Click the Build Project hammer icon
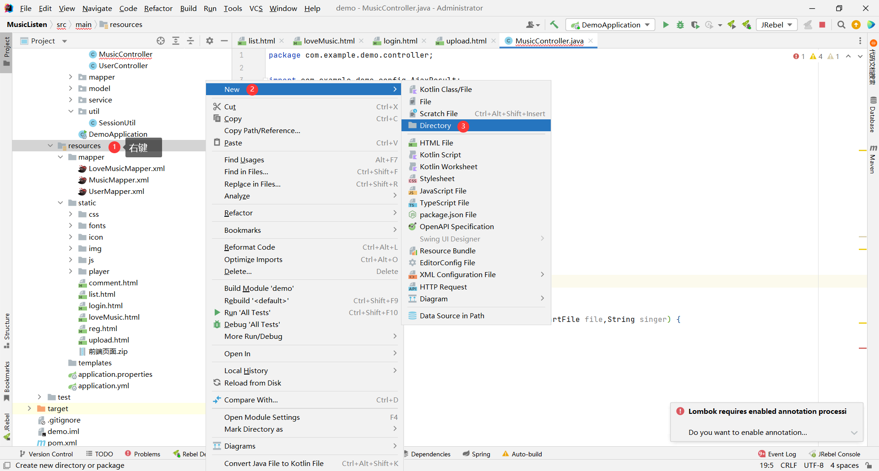879x471 pixels. pos(554,25)
